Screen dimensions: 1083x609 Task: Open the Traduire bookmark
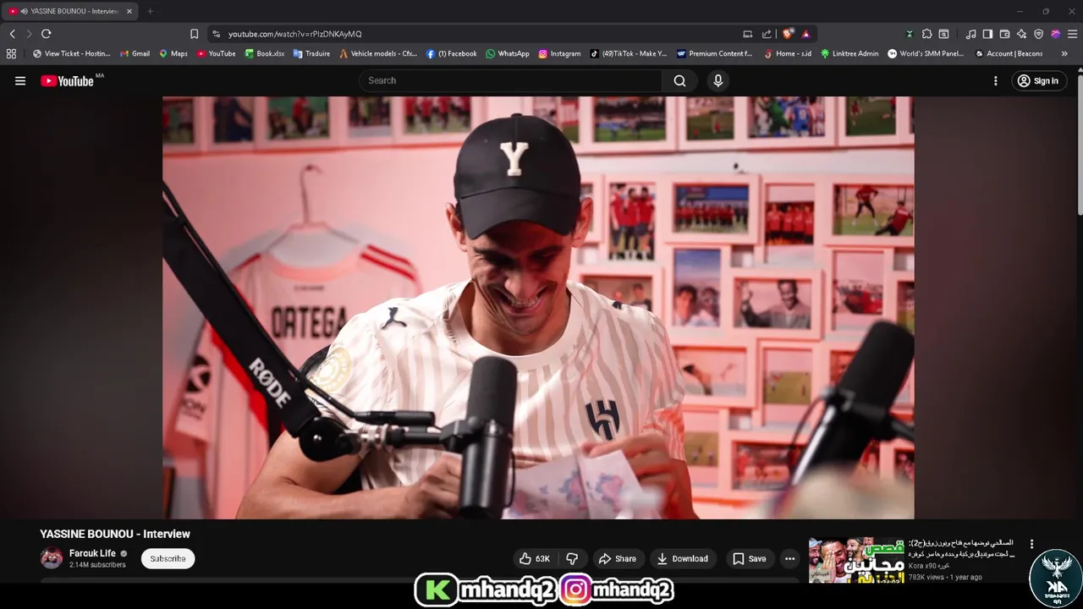click(x=311, y=53)
